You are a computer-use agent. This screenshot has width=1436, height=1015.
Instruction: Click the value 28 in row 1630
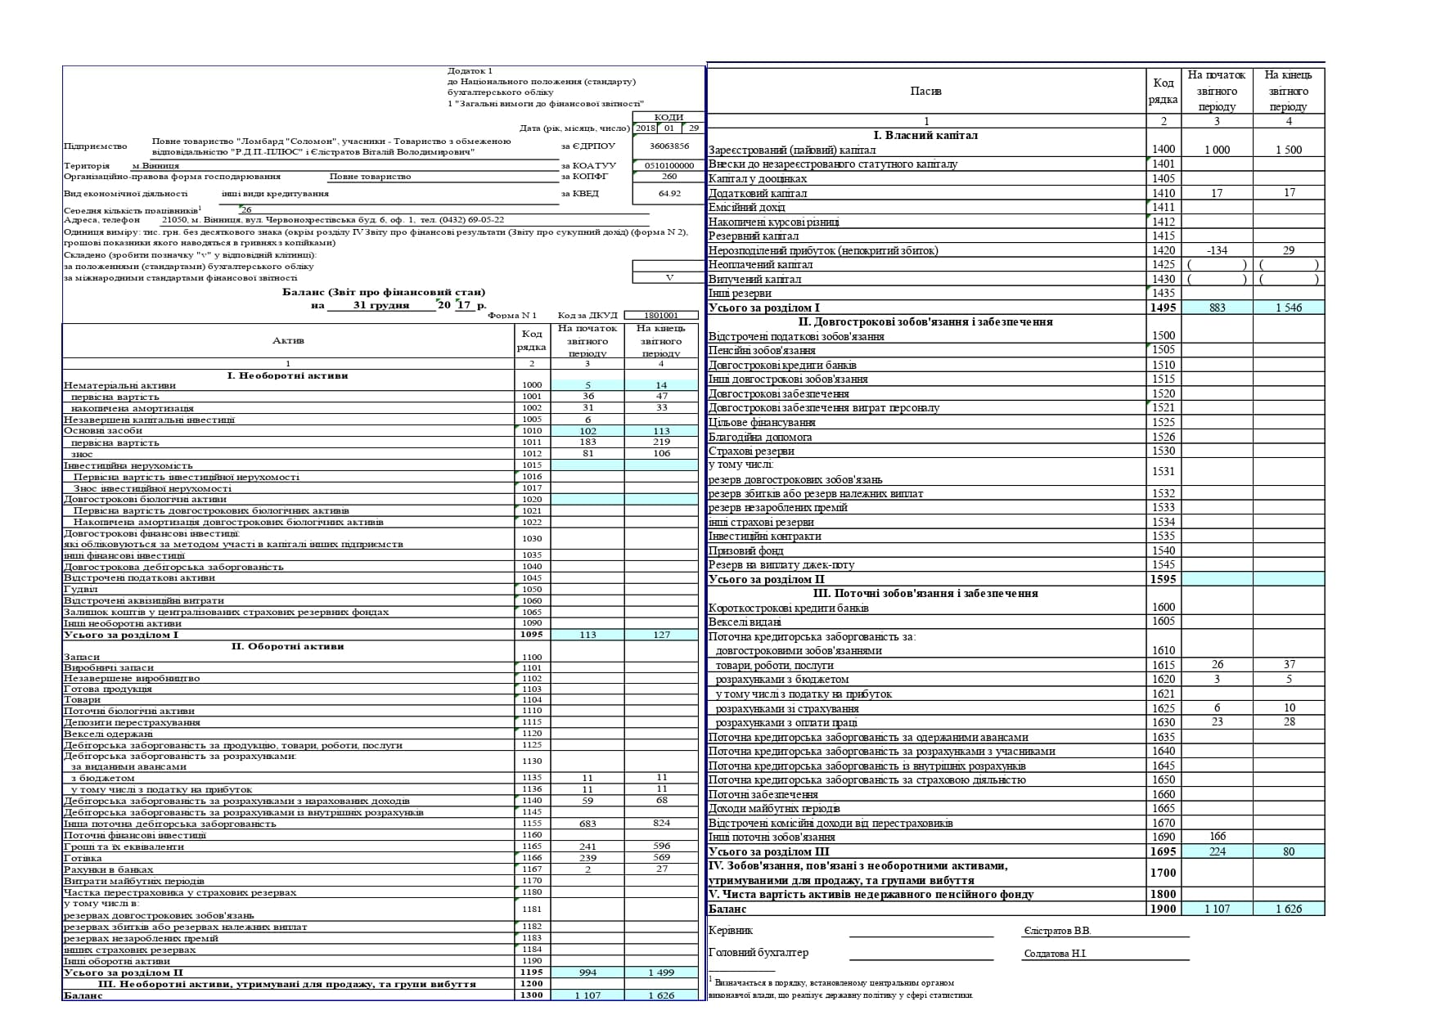tap(1289, 721)
